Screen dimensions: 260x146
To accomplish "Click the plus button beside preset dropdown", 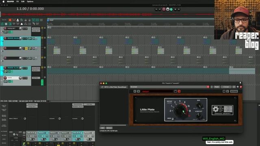I will pos(211,87).
